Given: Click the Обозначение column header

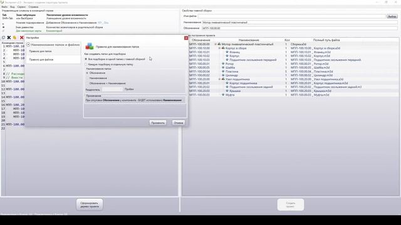Looking at the screenshot, I should pyautogui.click(x=200, y=40).
